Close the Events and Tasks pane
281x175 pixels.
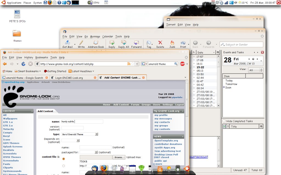[x=262, y=52]
